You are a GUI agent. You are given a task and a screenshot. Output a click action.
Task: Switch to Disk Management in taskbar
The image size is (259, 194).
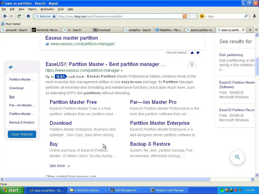coord(128,190)
